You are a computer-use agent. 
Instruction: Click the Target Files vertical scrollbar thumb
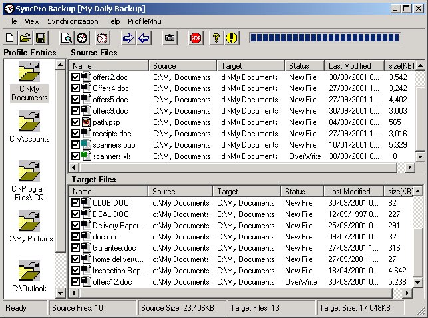[x=417, y=252]
